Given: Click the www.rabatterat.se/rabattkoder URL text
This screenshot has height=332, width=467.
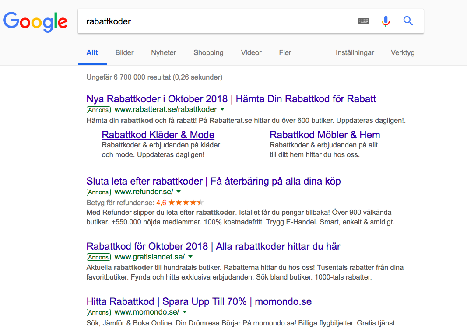Looking at the screenshot, I should click(x=165, y=110).
